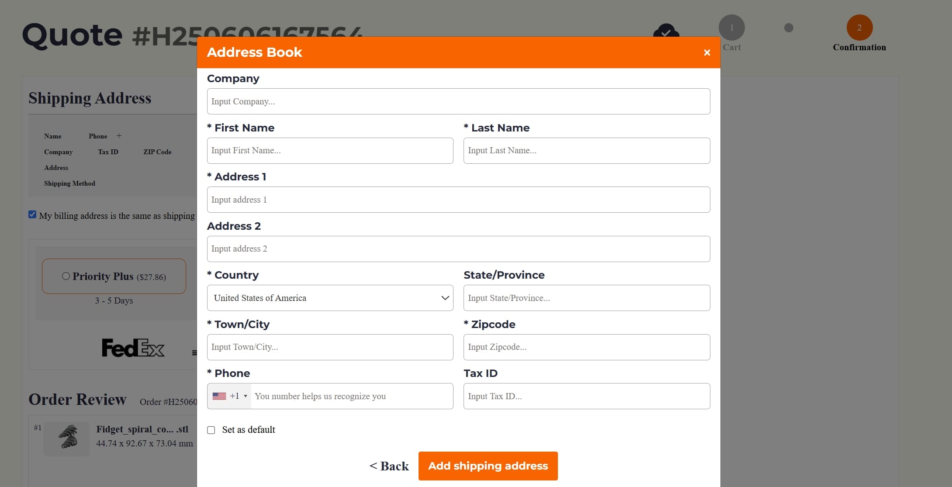Select the Priority Plus shipping option
The height and width of the screenshot is (487, 952).
(66, 276)
